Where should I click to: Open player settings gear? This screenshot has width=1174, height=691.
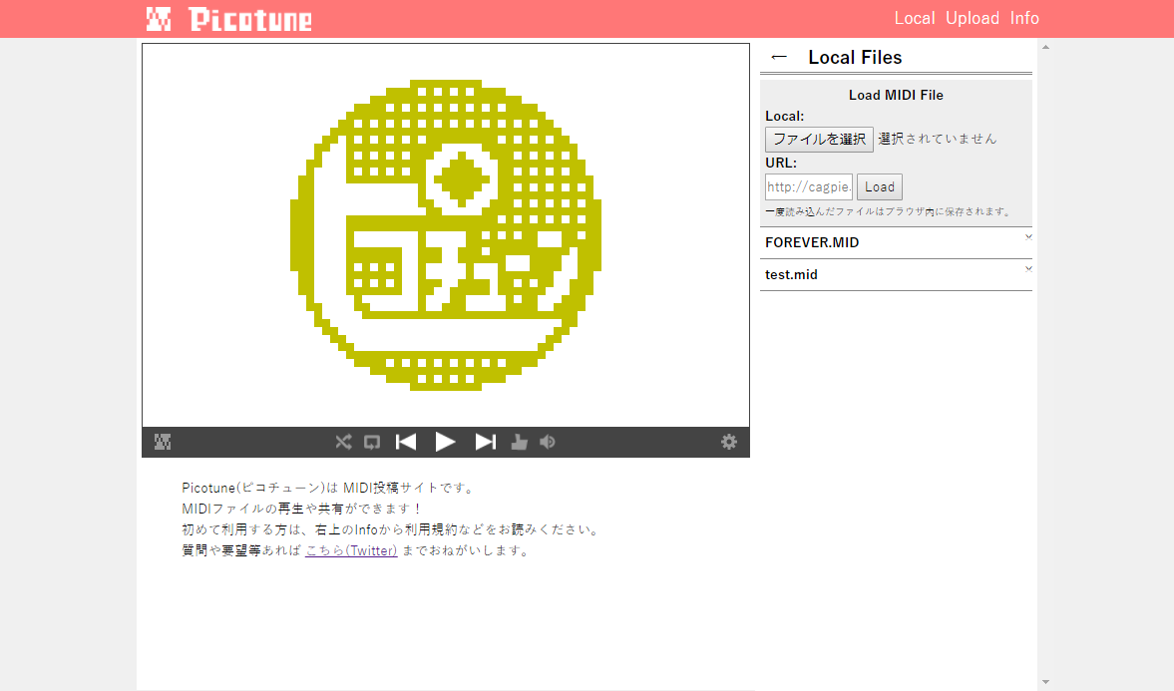tap(728, 442)
